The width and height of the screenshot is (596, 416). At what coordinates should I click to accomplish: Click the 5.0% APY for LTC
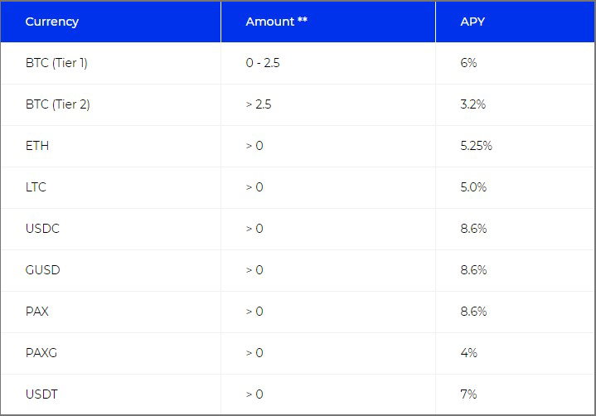point(473,187)
